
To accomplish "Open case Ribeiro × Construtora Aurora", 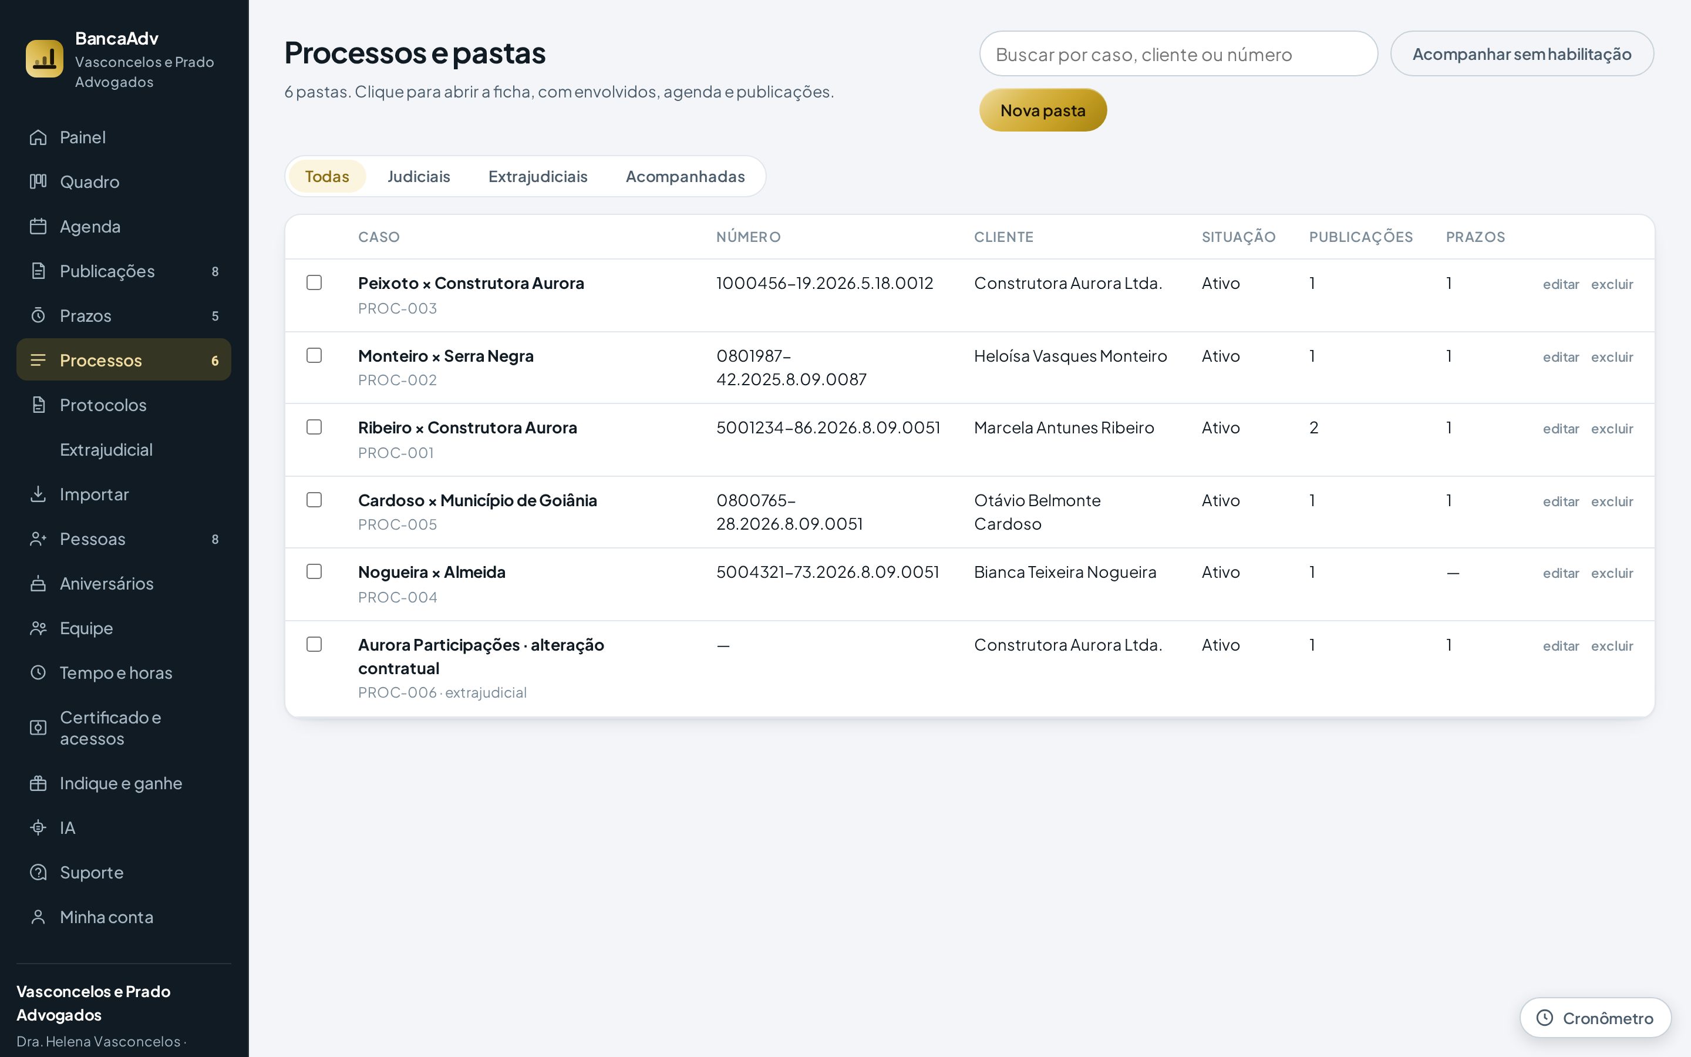I will click(467, 427).
